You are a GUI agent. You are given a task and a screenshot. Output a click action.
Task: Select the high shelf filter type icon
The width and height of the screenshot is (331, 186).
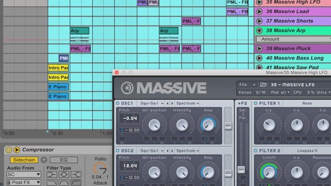pyautogui.click(x=76, y=175)
